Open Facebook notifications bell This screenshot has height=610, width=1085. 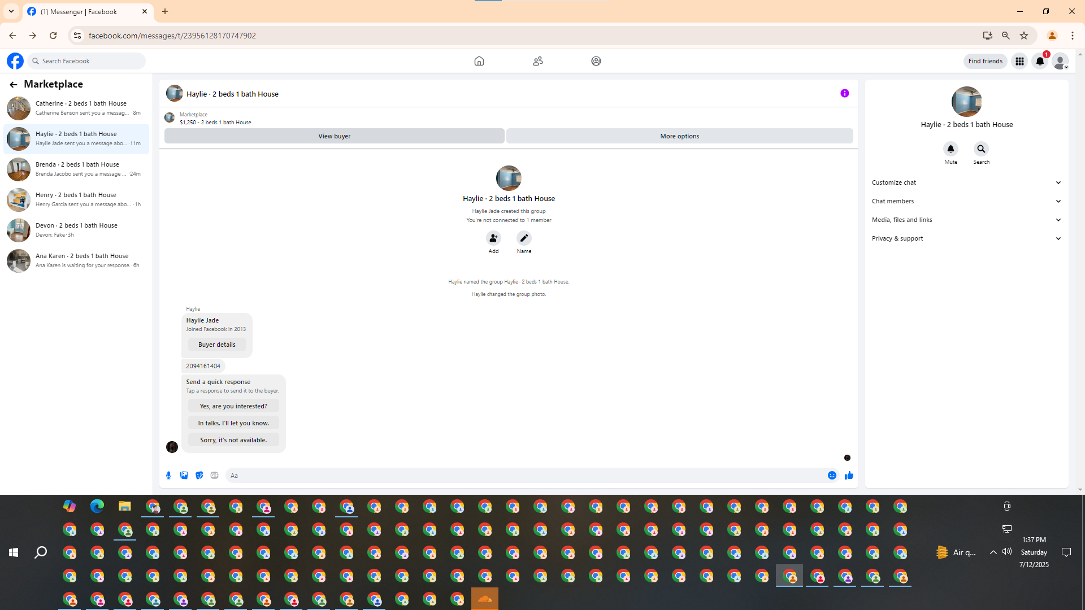pos(1039,61)
